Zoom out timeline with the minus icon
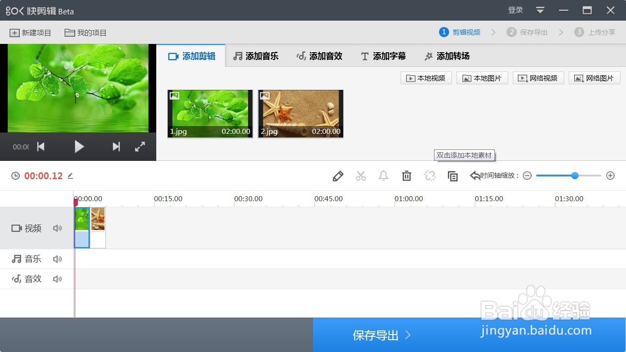Screen dimensions: 626x352 point(527,176)
